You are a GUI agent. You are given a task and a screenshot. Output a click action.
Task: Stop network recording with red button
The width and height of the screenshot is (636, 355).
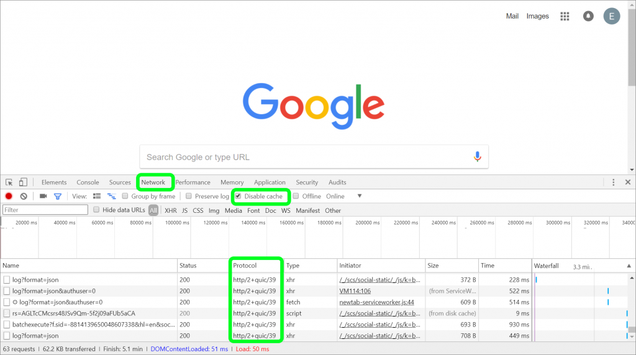point(9,196)
